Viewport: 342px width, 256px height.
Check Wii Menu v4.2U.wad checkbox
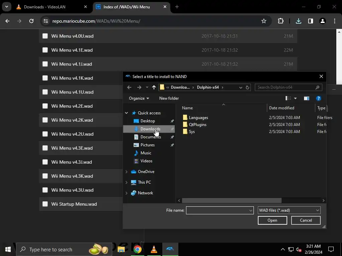click(45, 134)
